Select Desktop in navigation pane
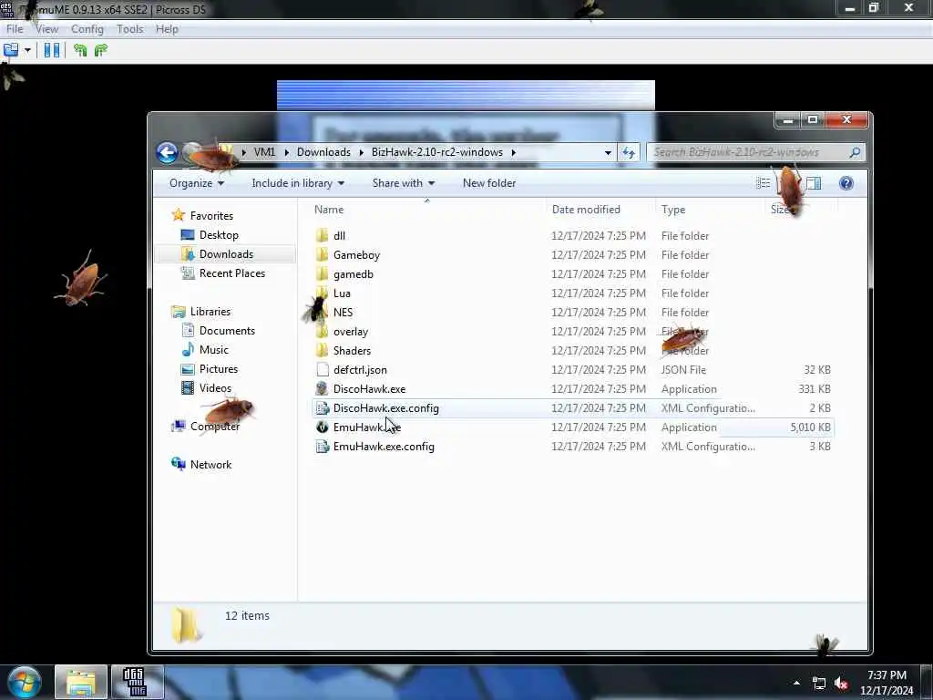The height and width of the screenshot is (700, 933). click(210, 235)
